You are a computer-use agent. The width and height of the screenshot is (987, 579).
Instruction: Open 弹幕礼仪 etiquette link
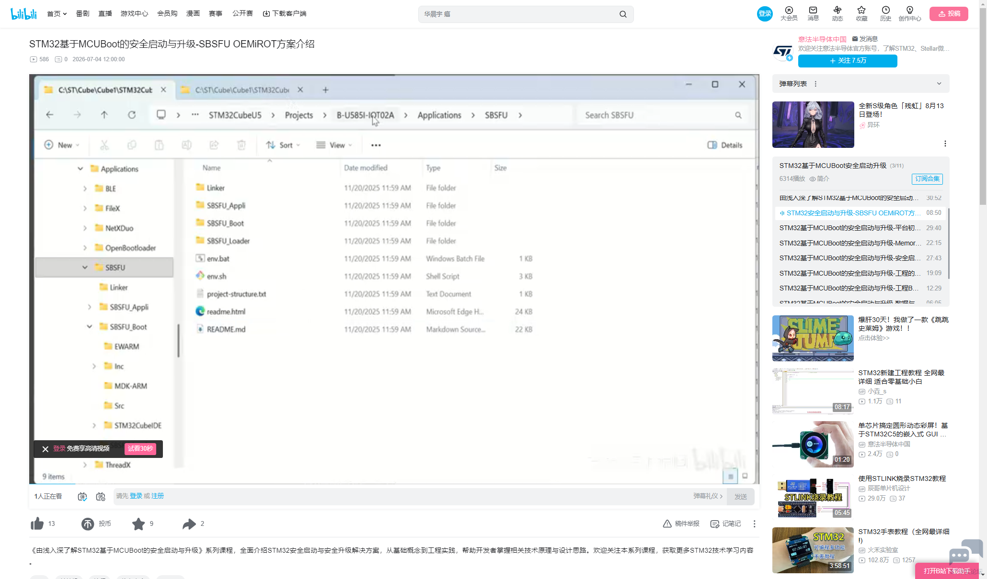[x=708, y=496]
